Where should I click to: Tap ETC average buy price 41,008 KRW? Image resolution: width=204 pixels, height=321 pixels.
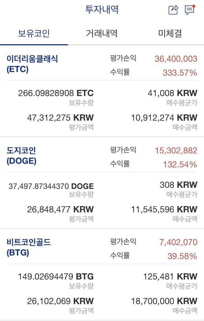click(x=172, y=93)
